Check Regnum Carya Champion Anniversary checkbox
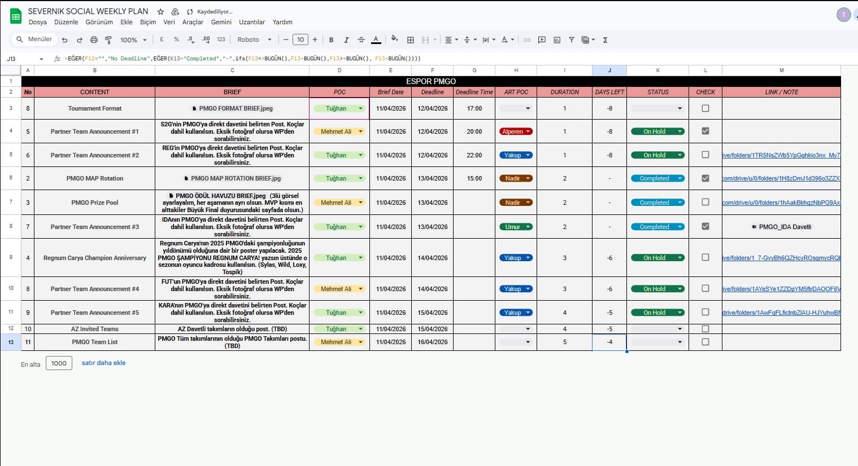 click(x=705, y=257)
